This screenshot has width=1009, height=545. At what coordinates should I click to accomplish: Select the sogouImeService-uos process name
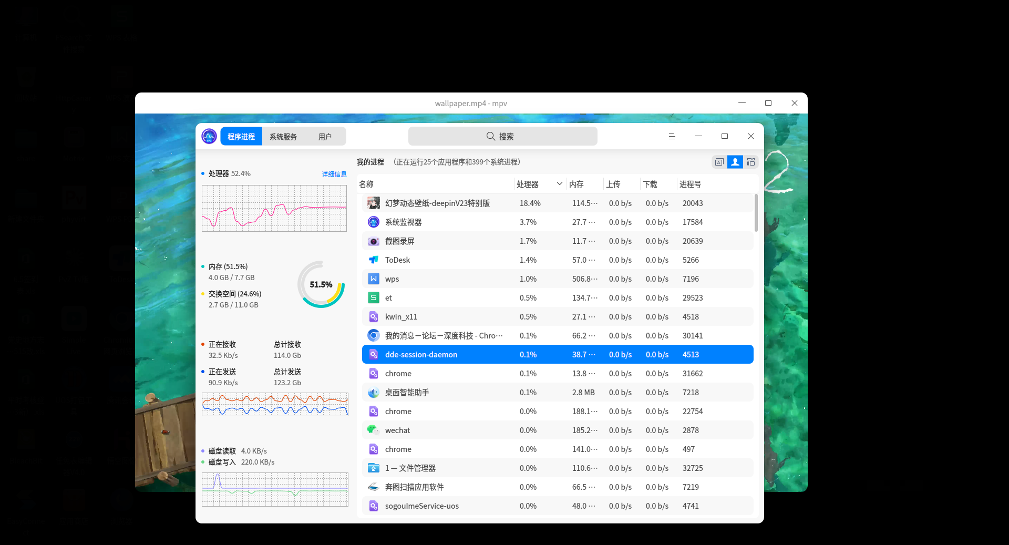point(421,506)
